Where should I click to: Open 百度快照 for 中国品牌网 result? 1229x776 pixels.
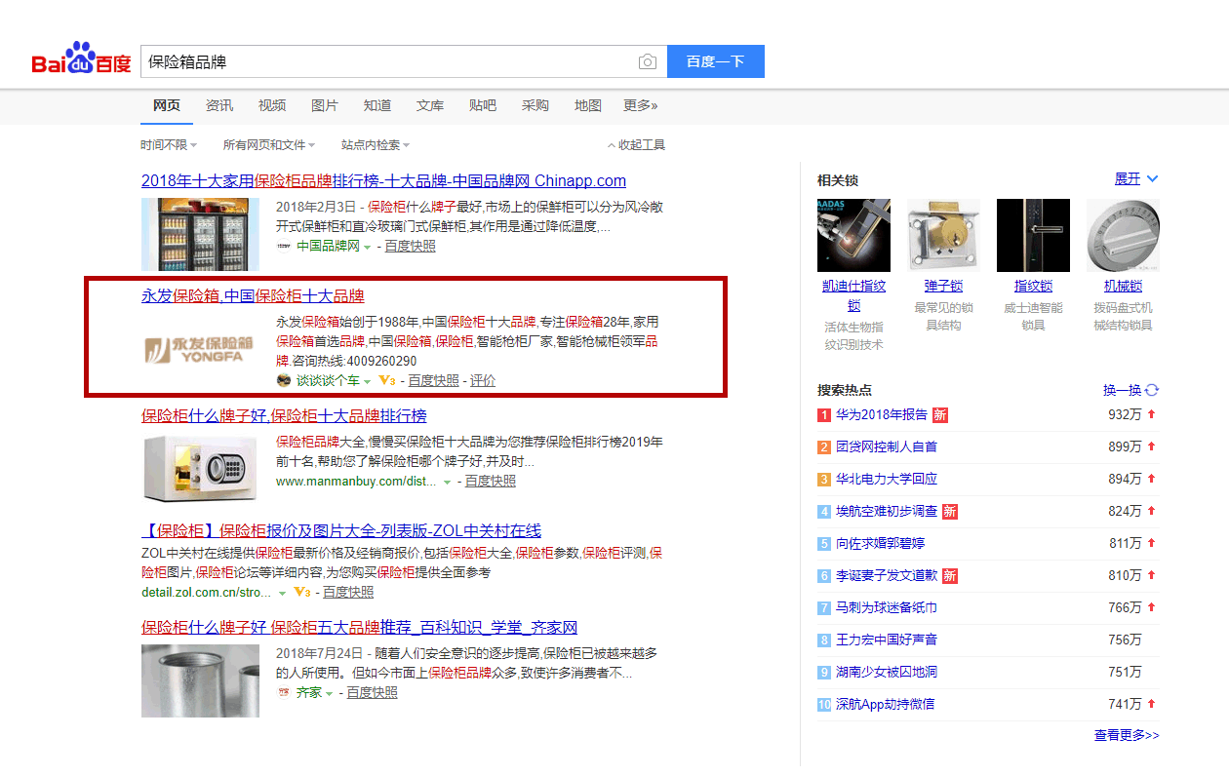click(x=410, y=246)
